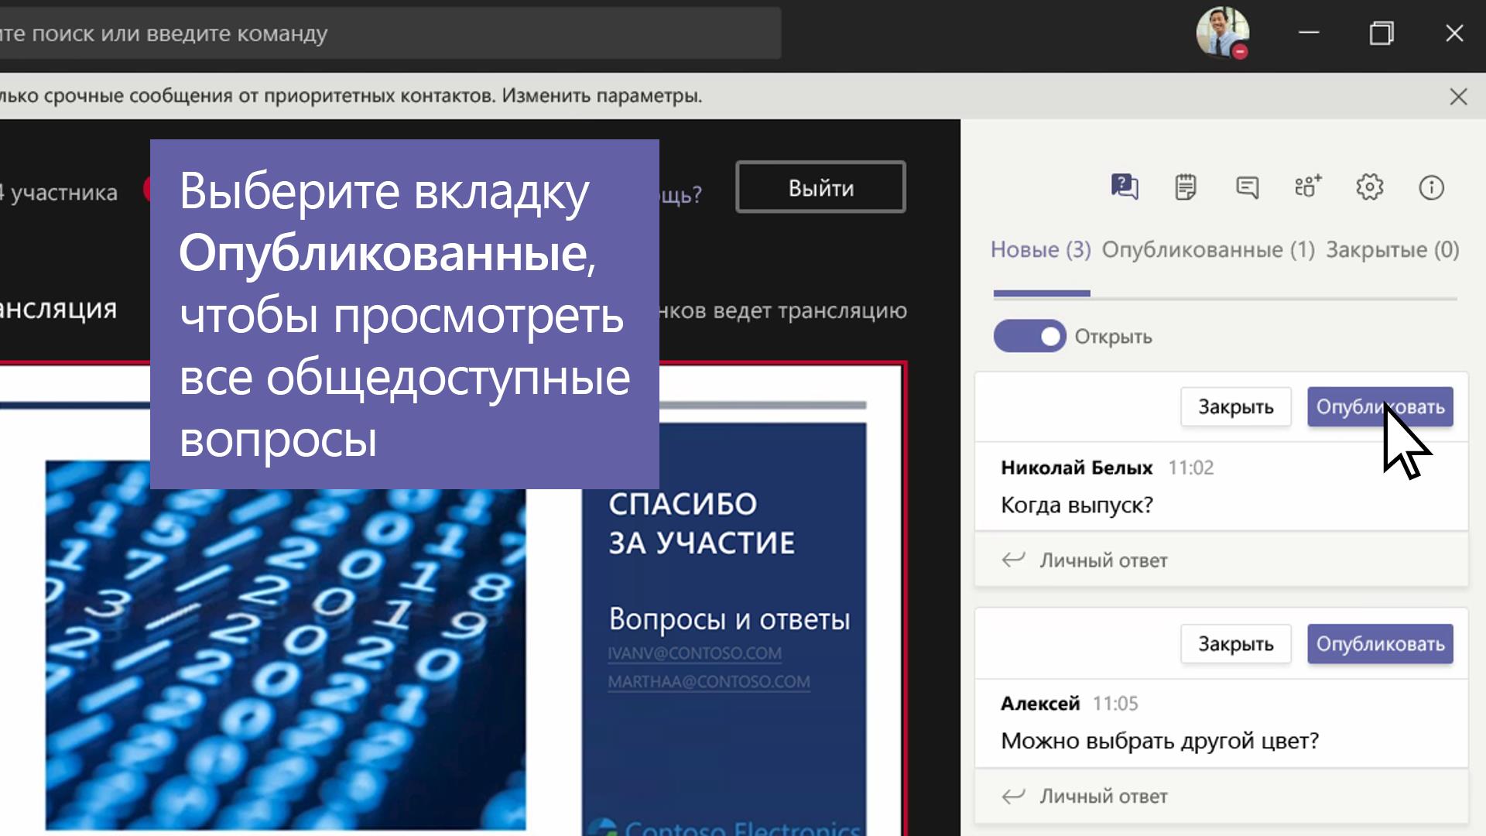Reply privately to Алексей's color question
The width and height of the screenshot is (1486, 836).
coord(1221,796)
